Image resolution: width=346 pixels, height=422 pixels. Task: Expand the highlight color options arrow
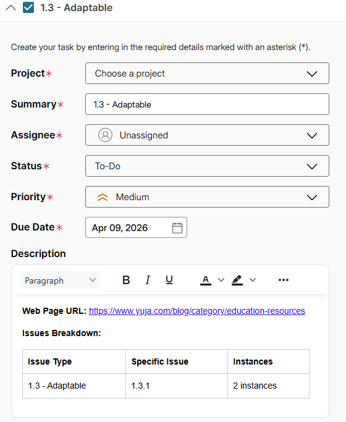point(253,280)
